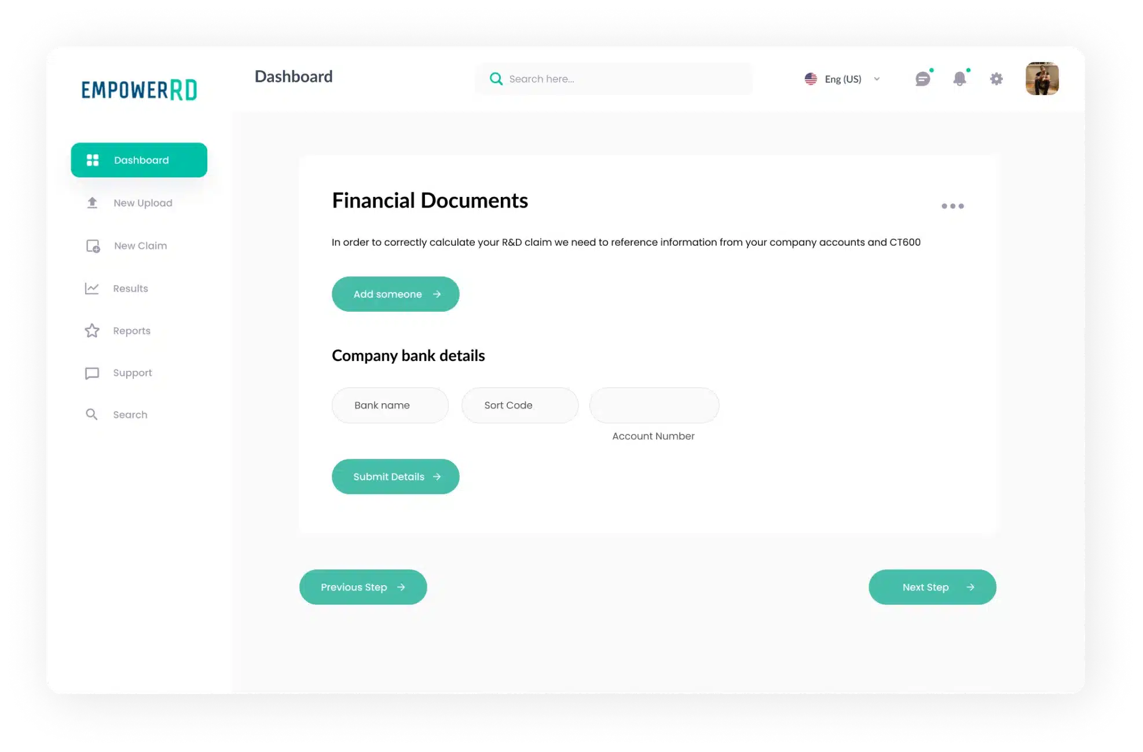The image size is (1143, 752).
Task: Click the messaging chat icon
Action: [922, 78]
